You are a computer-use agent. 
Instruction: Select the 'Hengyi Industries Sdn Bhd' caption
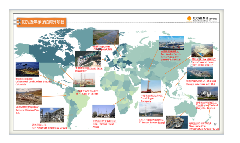200,84
